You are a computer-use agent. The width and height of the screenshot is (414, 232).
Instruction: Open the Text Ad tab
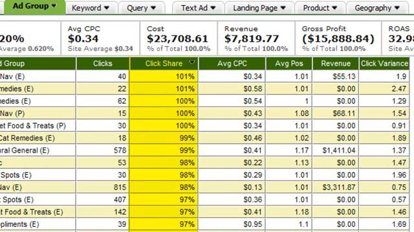pyautogui.click(x=199, y=8)
